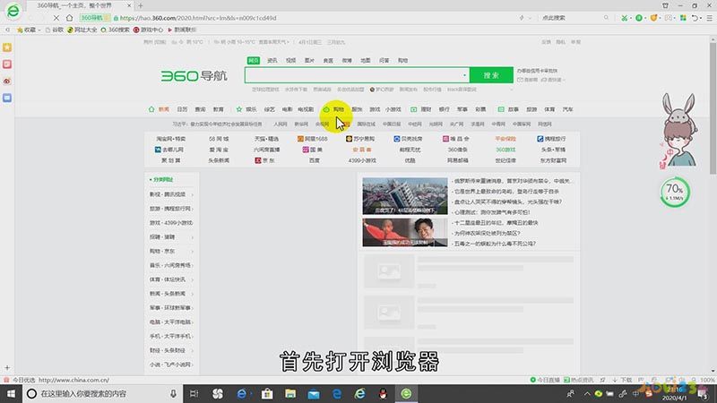Click the green 搜索 button
The width and height of the screenshot is (717, 403).
[x=491, y=75]
